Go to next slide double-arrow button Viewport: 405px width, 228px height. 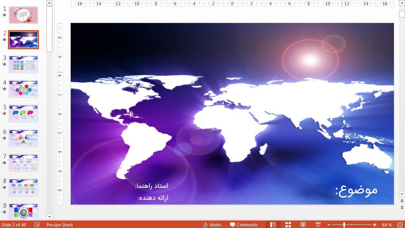point(402,207)
